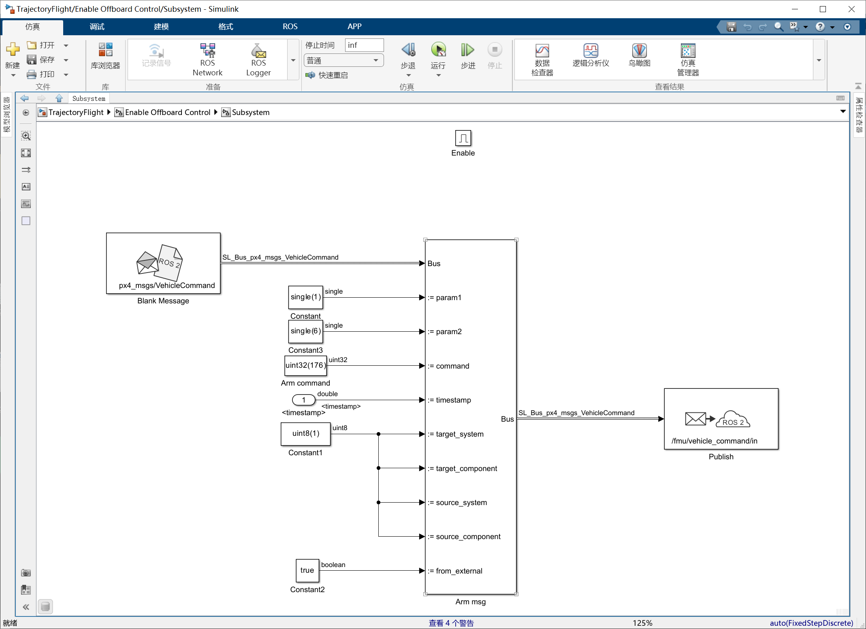Click the image palette icon

pos(26,204)
